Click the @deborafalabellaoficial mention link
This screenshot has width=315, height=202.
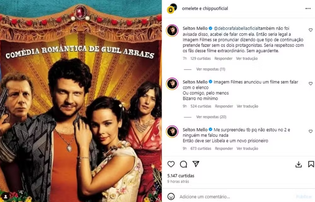coord(236,28)
